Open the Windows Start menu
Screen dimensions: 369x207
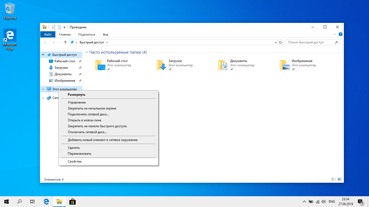coord(6,202)
